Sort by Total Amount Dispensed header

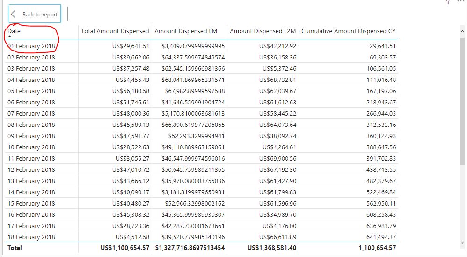point(115,31)
